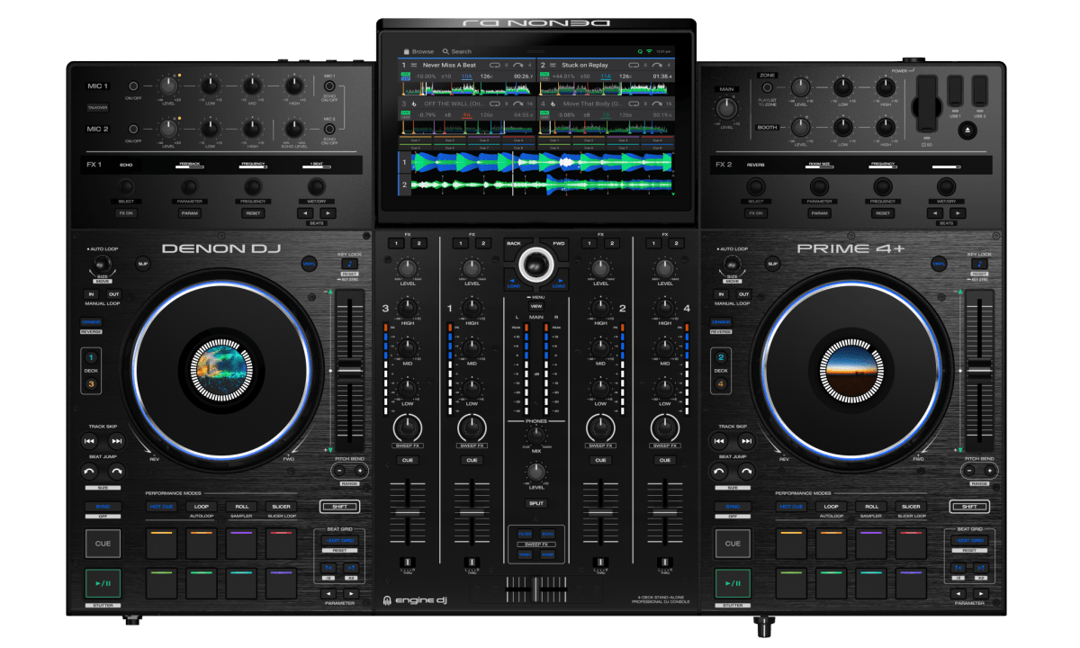Switch left side to Deck 3
Screen dimensions: 1080x648
click(91, 383)
